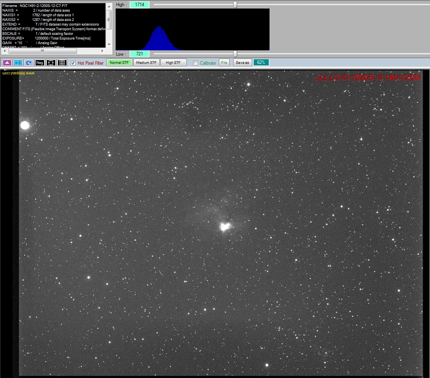Image resolution: width=430 pixels, height=378 pixels.
Task: Click the purple triangle flip icon
Action: click(7, 63)
